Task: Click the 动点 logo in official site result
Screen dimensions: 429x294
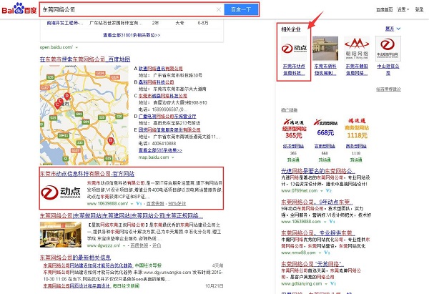Action: coord(61,192)
